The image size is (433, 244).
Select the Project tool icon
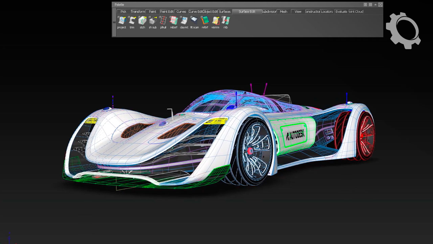tap(121, 21)
